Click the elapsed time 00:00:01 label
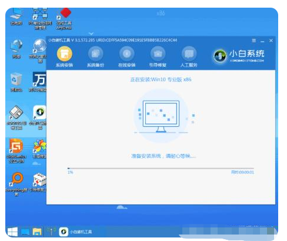This screenshot has height=241, width=287. pyautogui.click(x=242, y=172)
